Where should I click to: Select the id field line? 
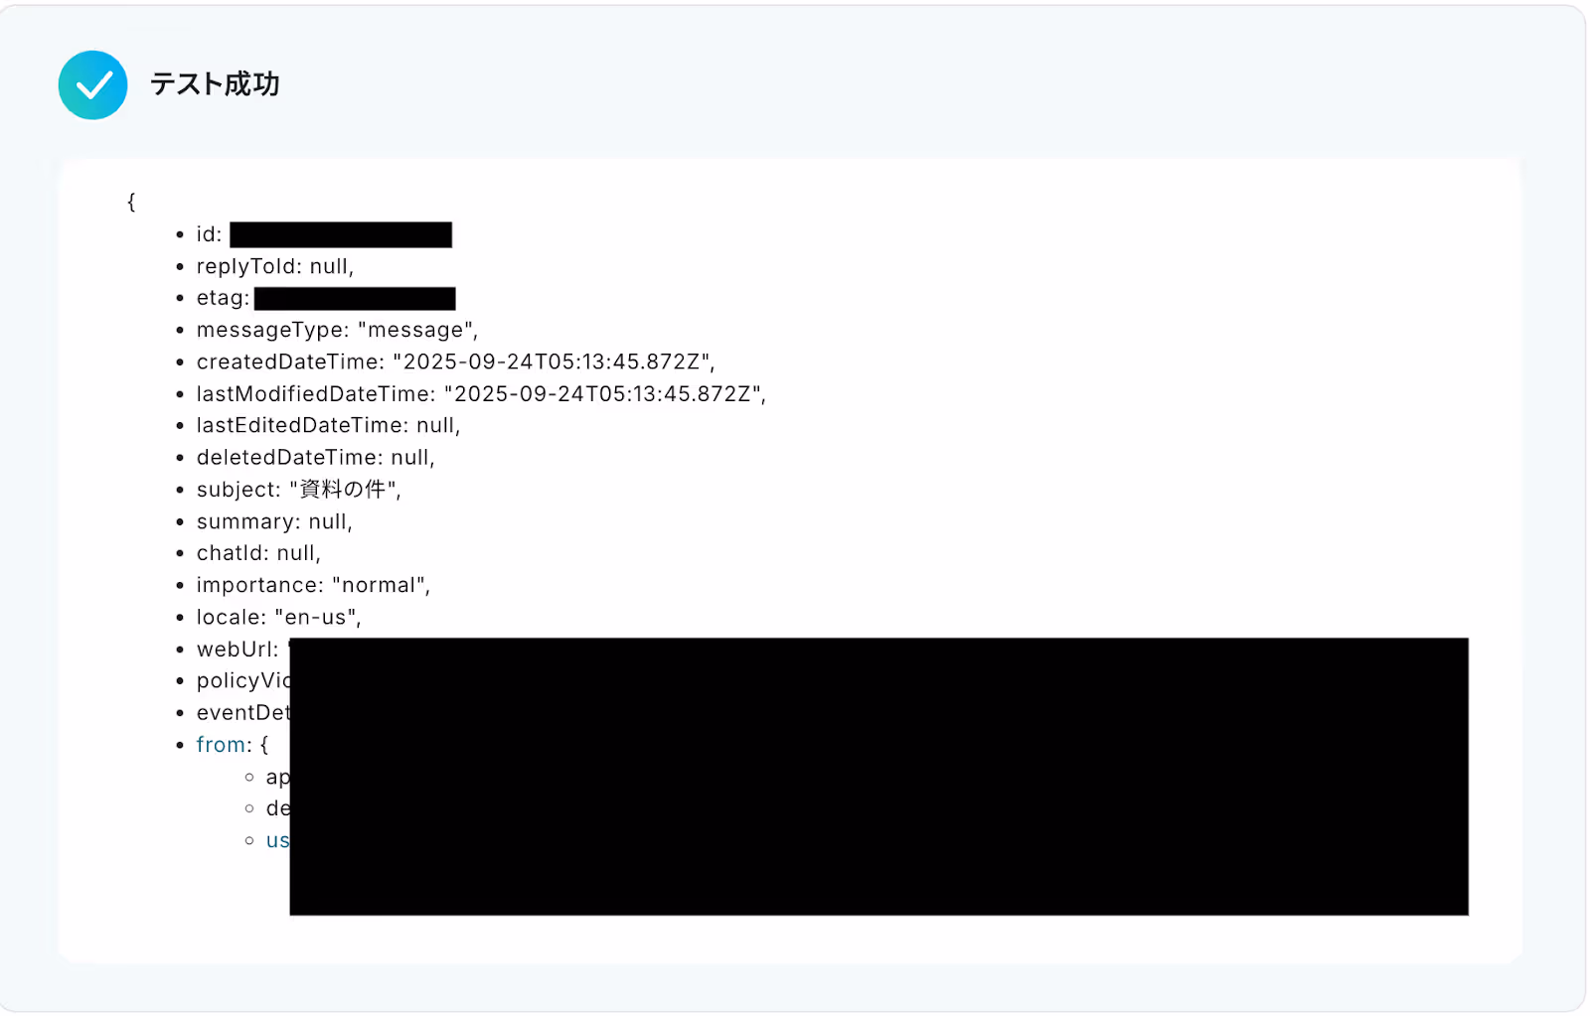(324, 234)
